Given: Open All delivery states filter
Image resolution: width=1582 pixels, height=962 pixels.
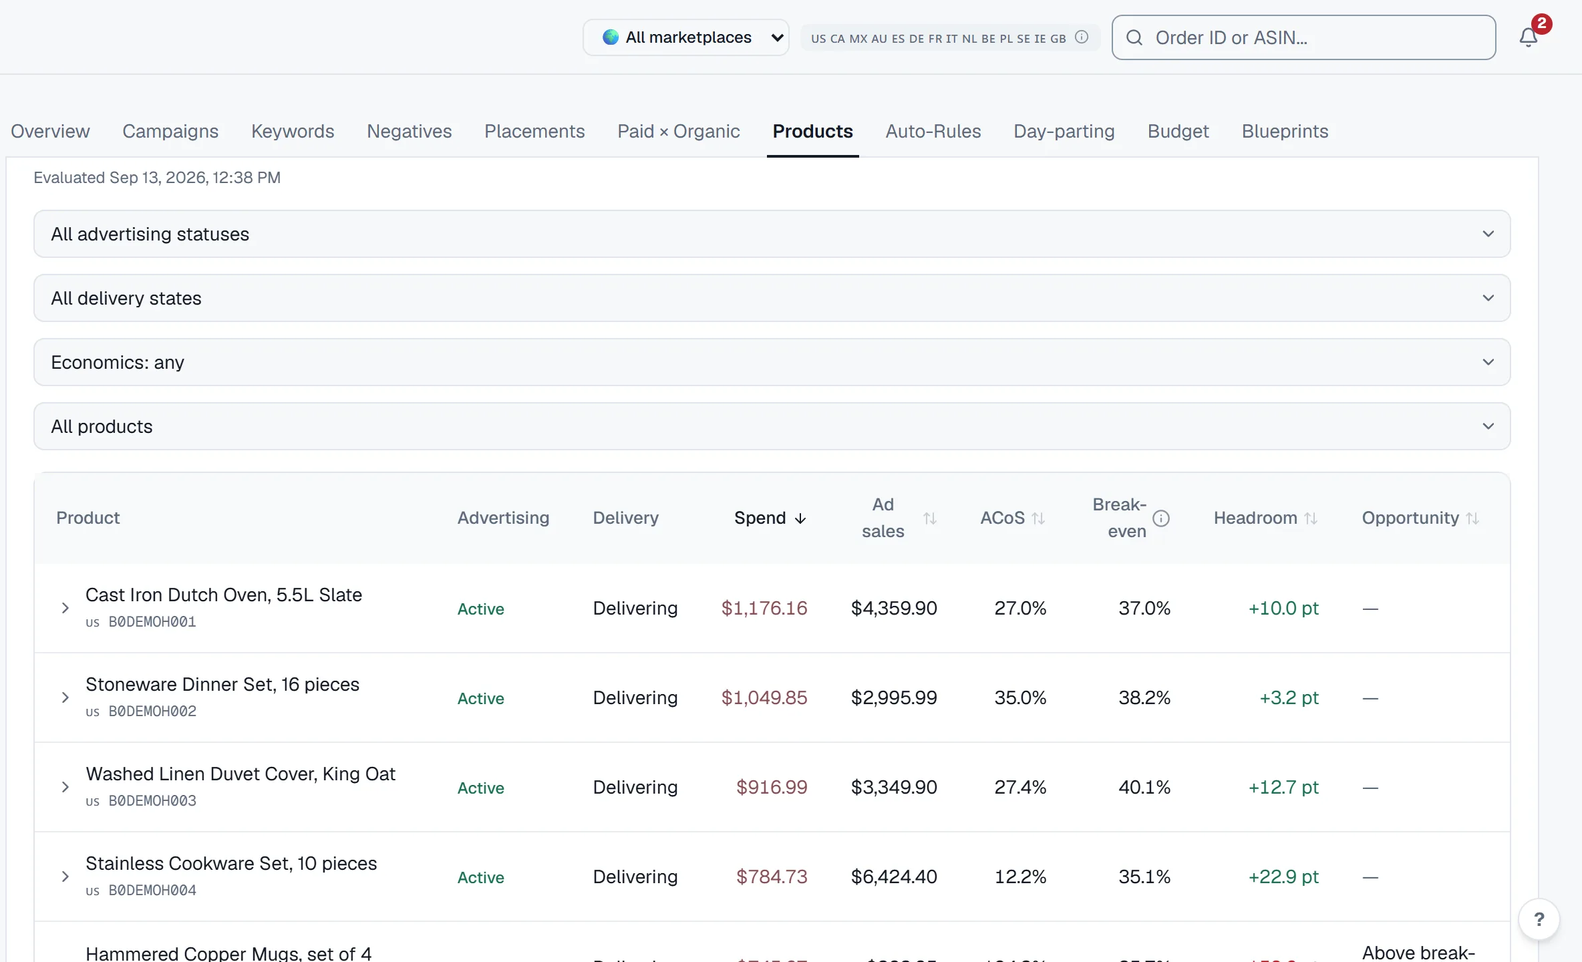Looking at the screenshot, I should [x=772, y=298].
